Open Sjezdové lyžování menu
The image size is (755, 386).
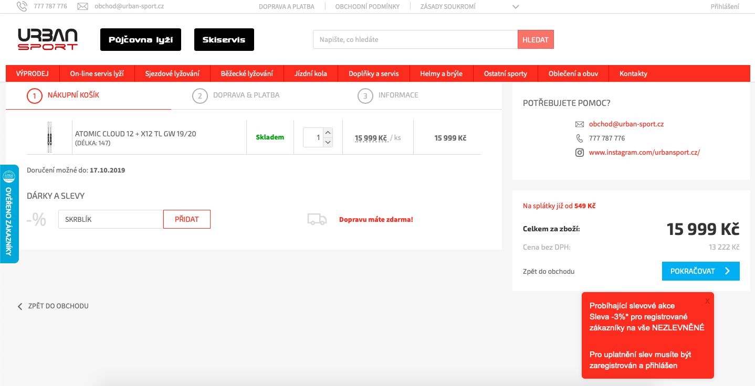click(172, 73)
